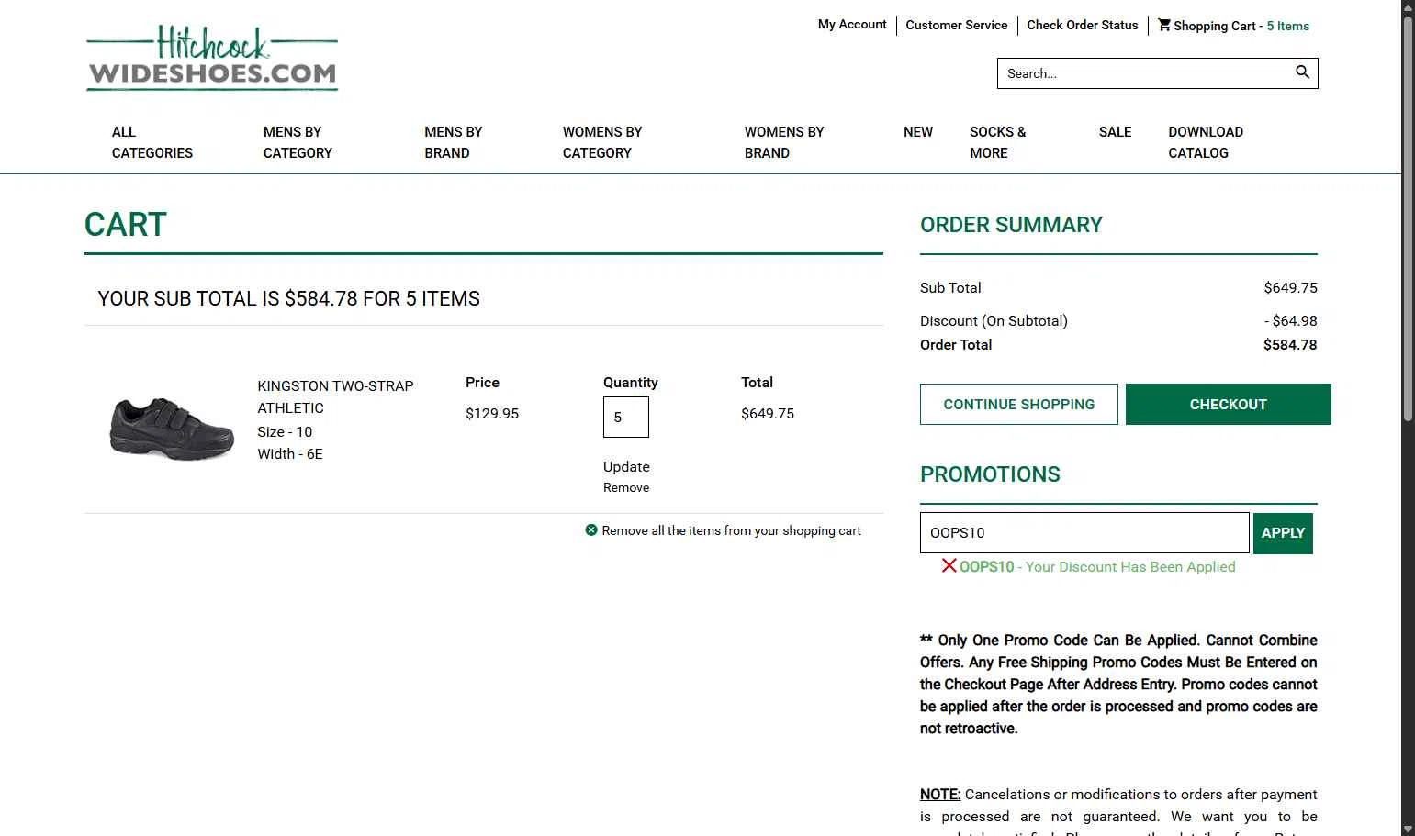Click Update under the quantity box
The image size is (1415, 836).
[x=626, y=466]
